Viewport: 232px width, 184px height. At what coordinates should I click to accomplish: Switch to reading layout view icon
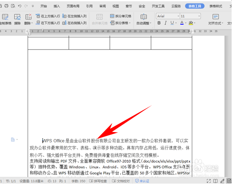pos(215,181)
